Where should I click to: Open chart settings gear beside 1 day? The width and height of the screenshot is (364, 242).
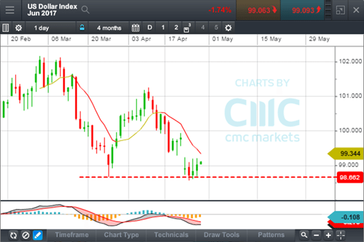19,28
